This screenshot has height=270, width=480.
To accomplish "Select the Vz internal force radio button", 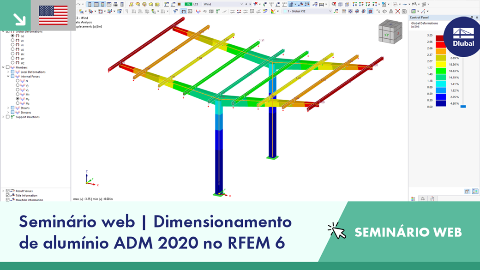I will pos(18,90).
